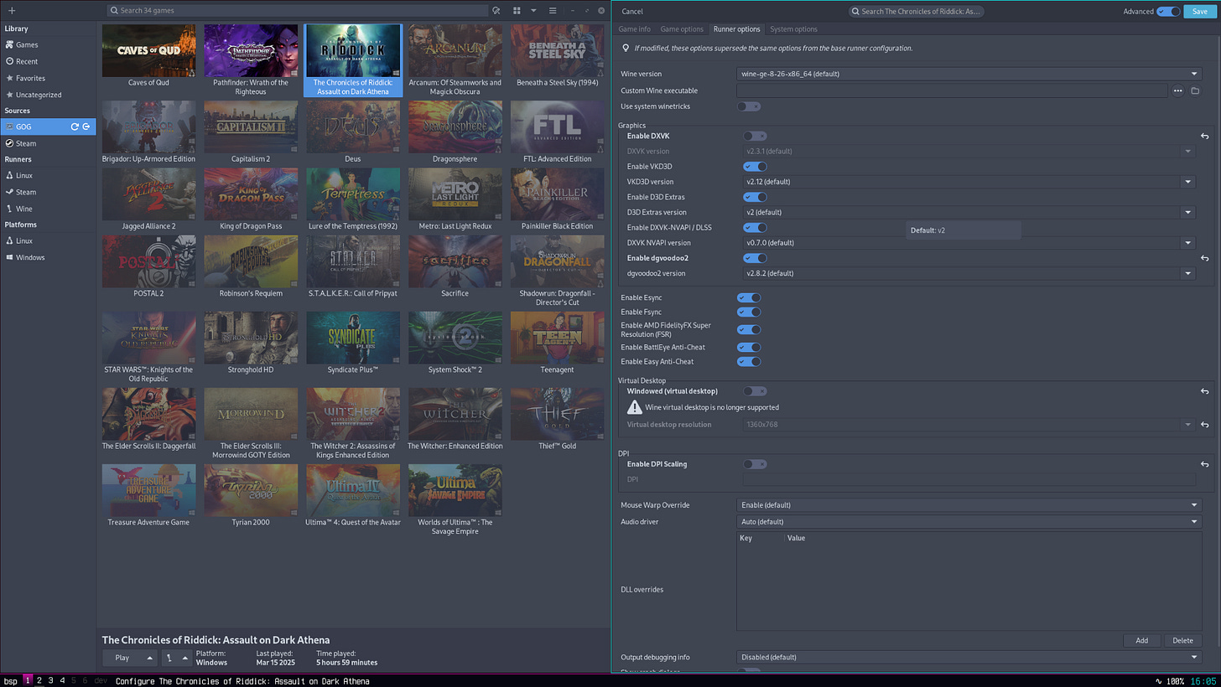Open view options dropdown arrow in header
The height and width of the screenshot is (687, 1221).
pos(533,11)
